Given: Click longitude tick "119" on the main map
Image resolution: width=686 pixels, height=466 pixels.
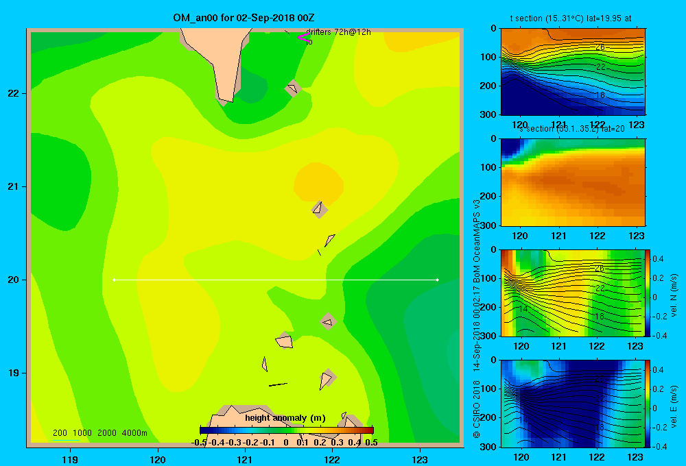Looking at the screenshot, I should [x=70, y=459].
